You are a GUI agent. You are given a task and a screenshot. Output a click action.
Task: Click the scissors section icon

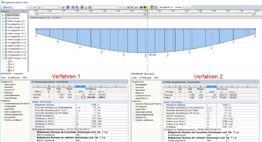132,7
